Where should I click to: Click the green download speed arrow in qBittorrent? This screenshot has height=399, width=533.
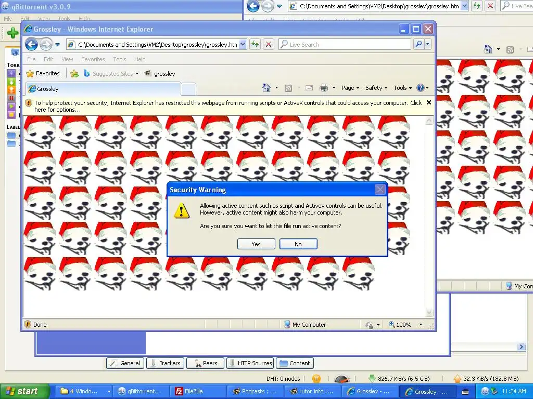click(372, 378)
